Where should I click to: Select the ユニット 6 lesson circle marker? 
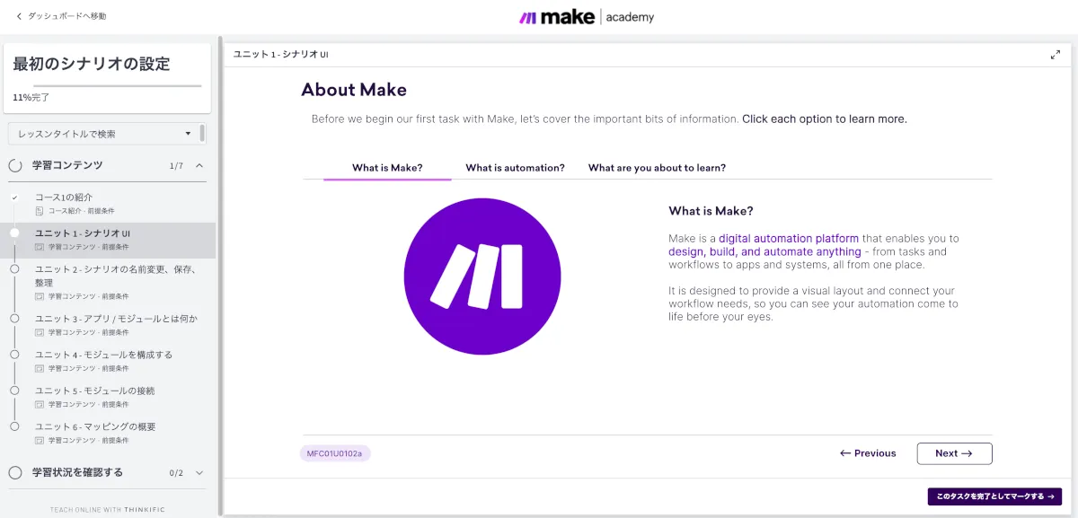(14, 426)
